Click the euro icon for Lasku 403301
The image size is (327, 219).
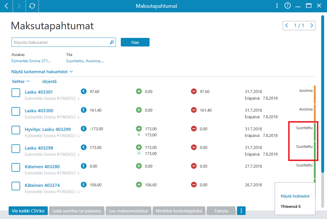[84, 91]
